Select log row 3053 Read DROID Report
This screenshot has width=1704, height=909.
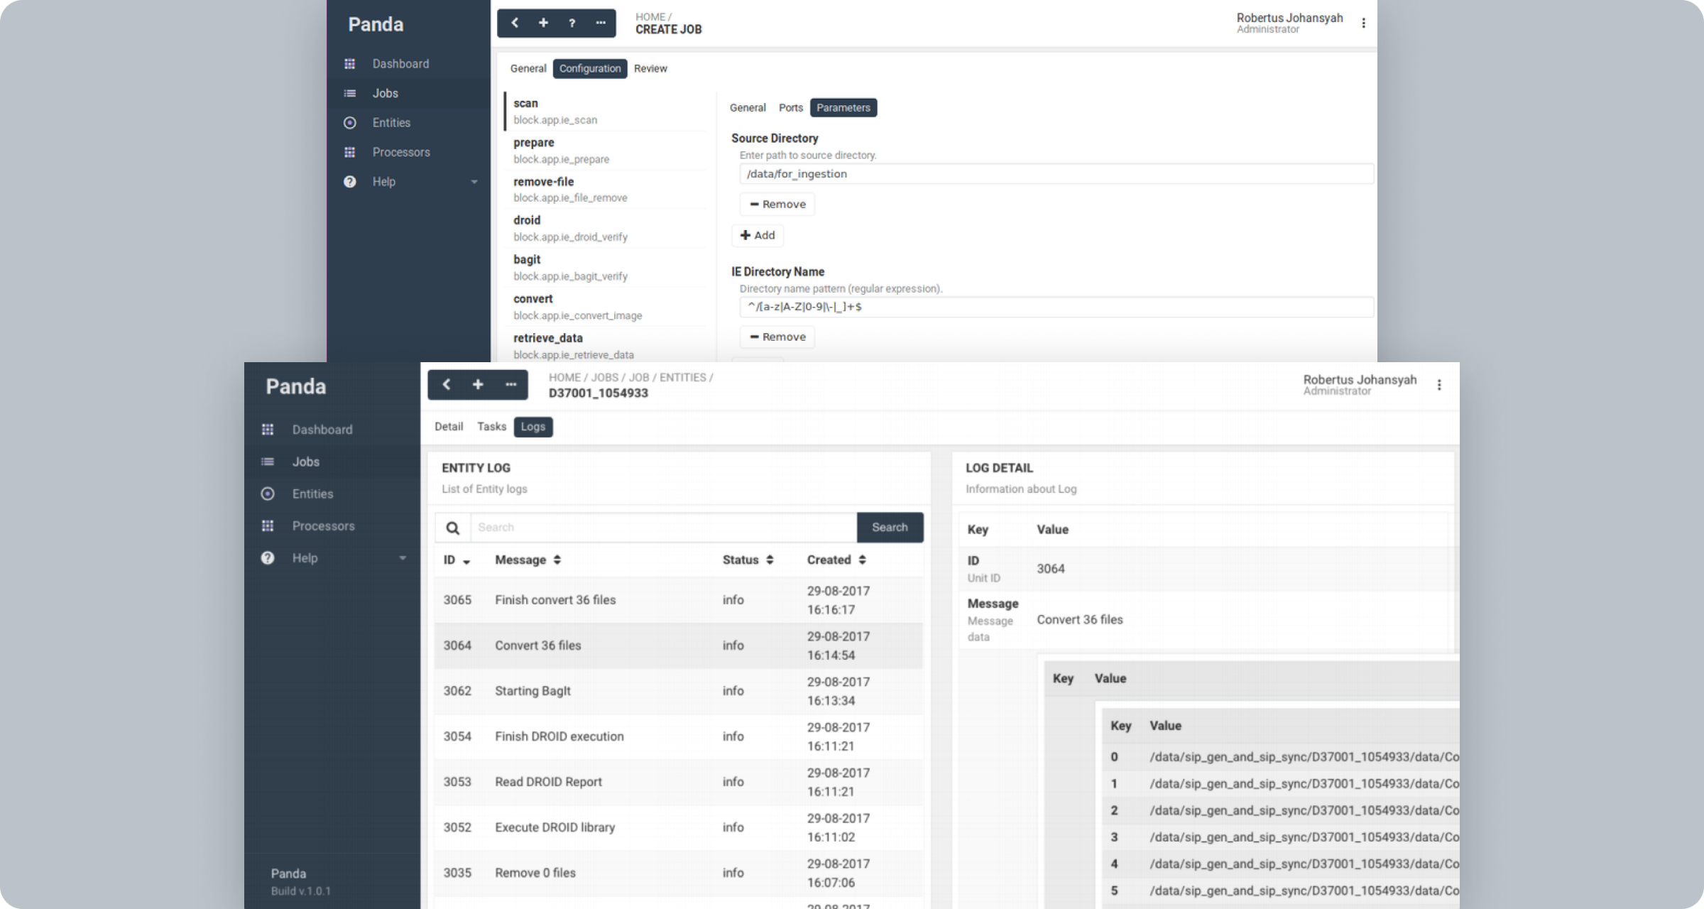coord(679,782)
